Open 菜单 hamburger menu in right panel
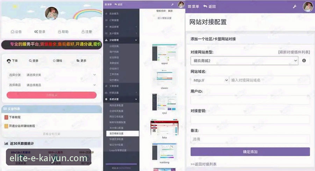The height and width of the screenshot is (171, 315). pos(193,6)
